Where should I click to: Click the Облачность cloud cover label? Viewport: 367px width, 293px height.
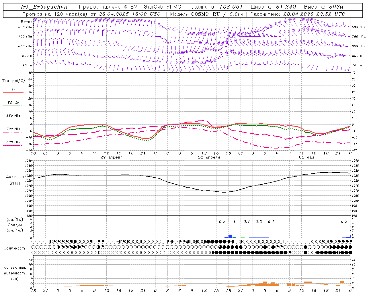point(15,248)
